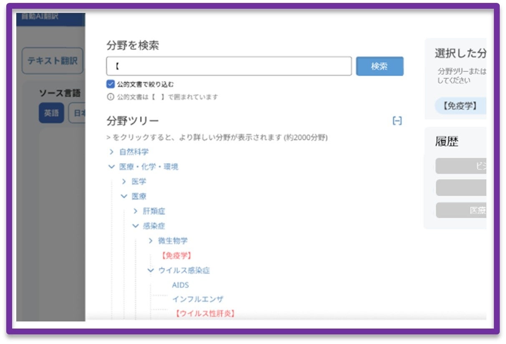This screenshot has width=506, height=344.
Task: Click the ウイルス感染症 label in tree
Action: click(x=184, y=271)
